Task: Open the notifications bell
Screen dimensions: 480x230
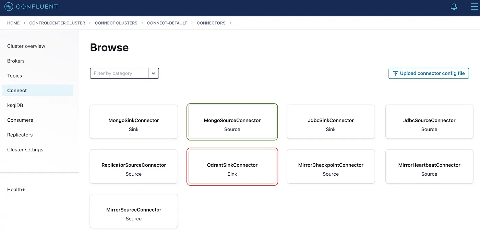Action: pos(454,6)
